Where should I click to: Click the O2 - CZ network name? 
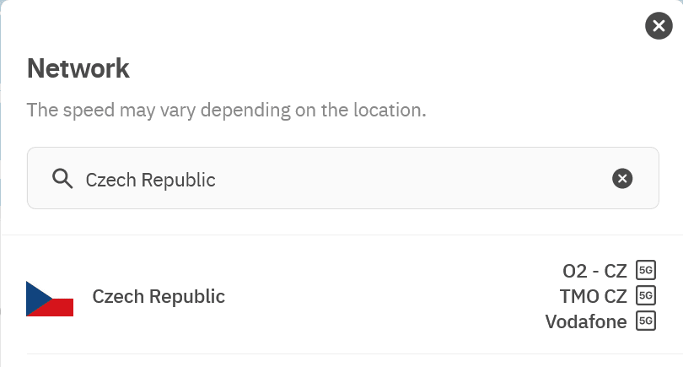tap(595, 271)
